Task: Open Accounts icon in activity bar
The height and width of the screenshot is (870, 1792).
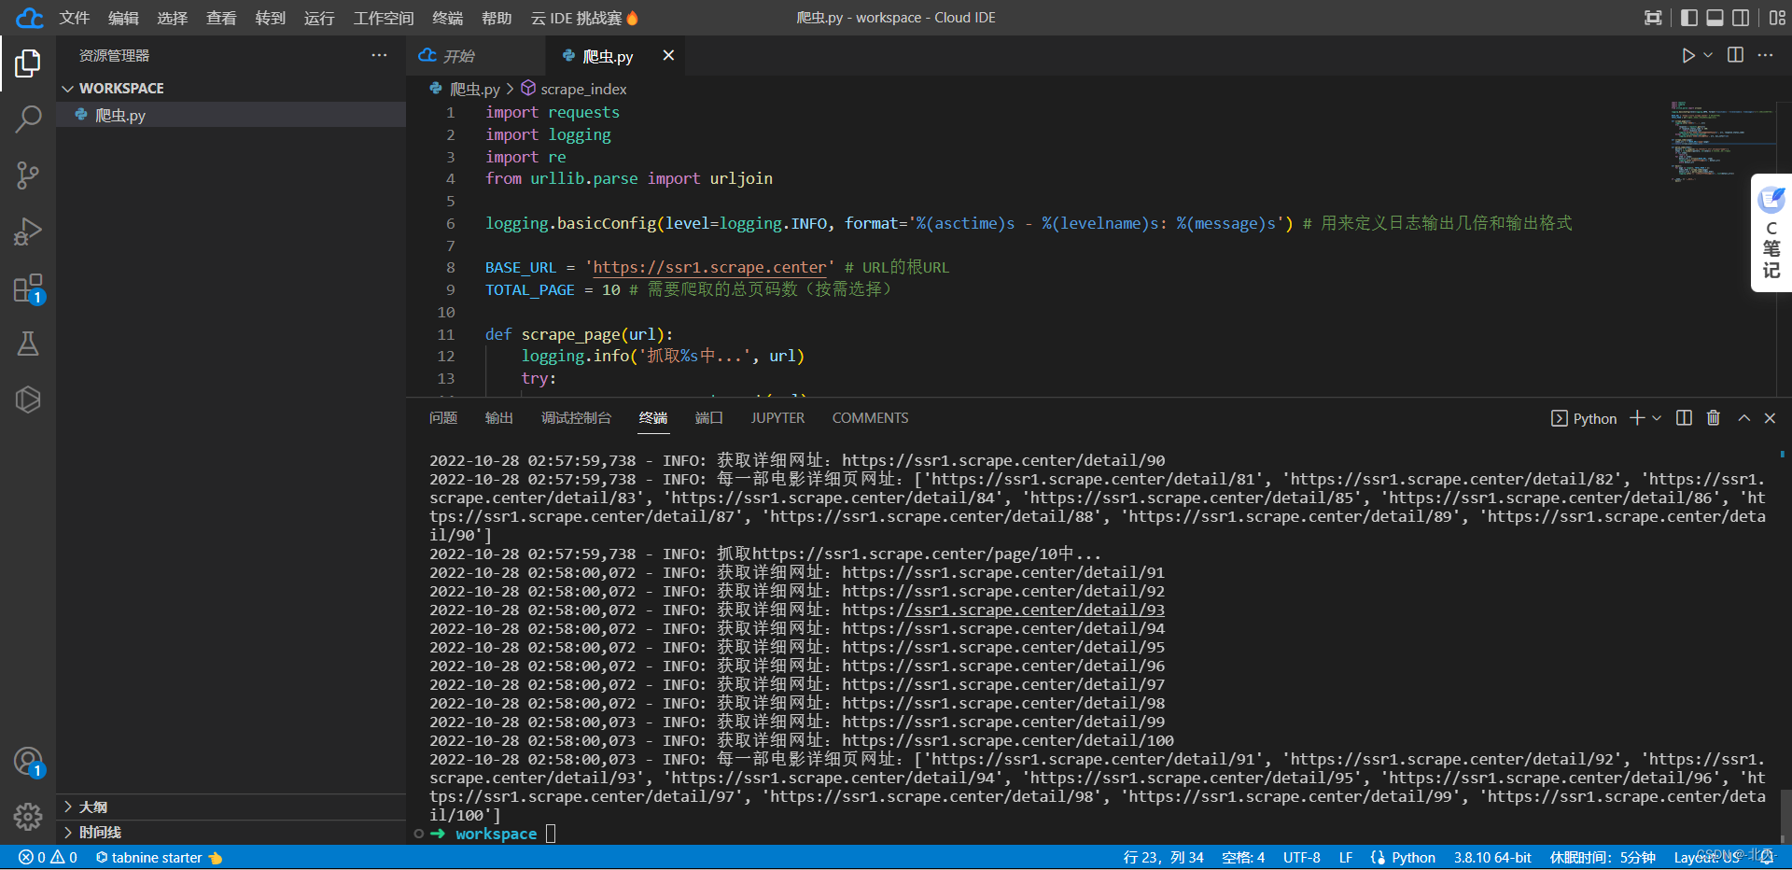Action: pyautogui.click(x=28, y=763)
